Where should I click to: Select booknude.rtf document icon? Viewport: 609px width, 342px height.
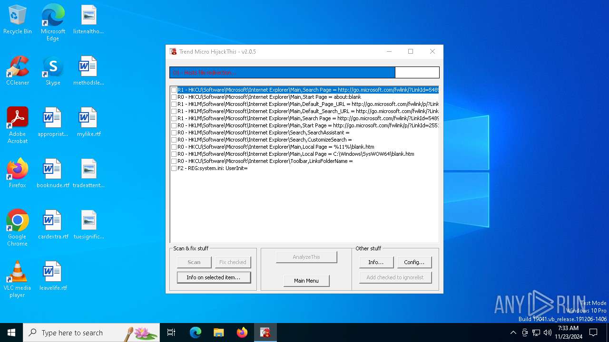(x=53, y=174)
